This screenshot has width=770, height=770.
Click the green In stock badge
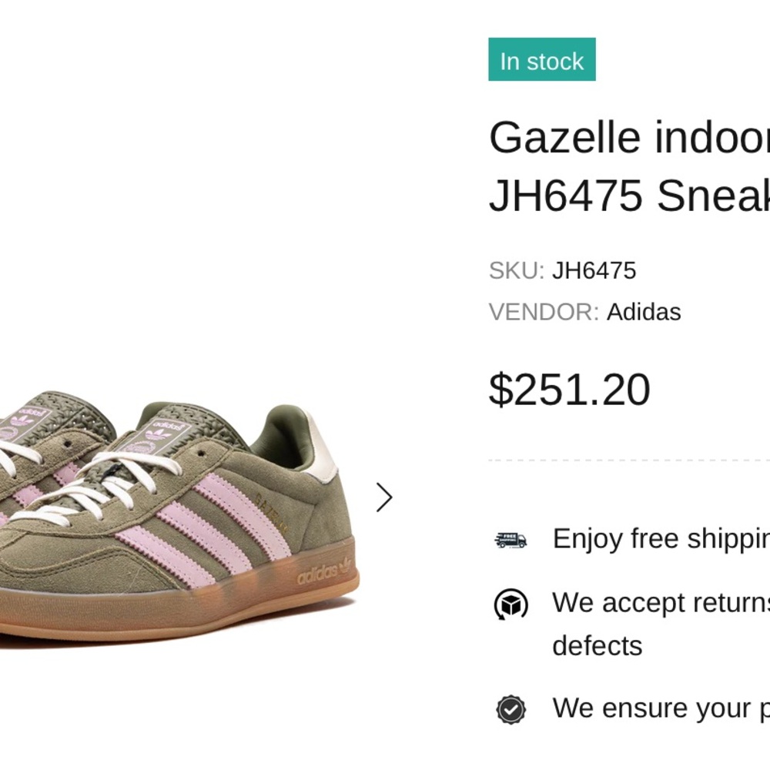pyautogui.click(x=542, y=60)
